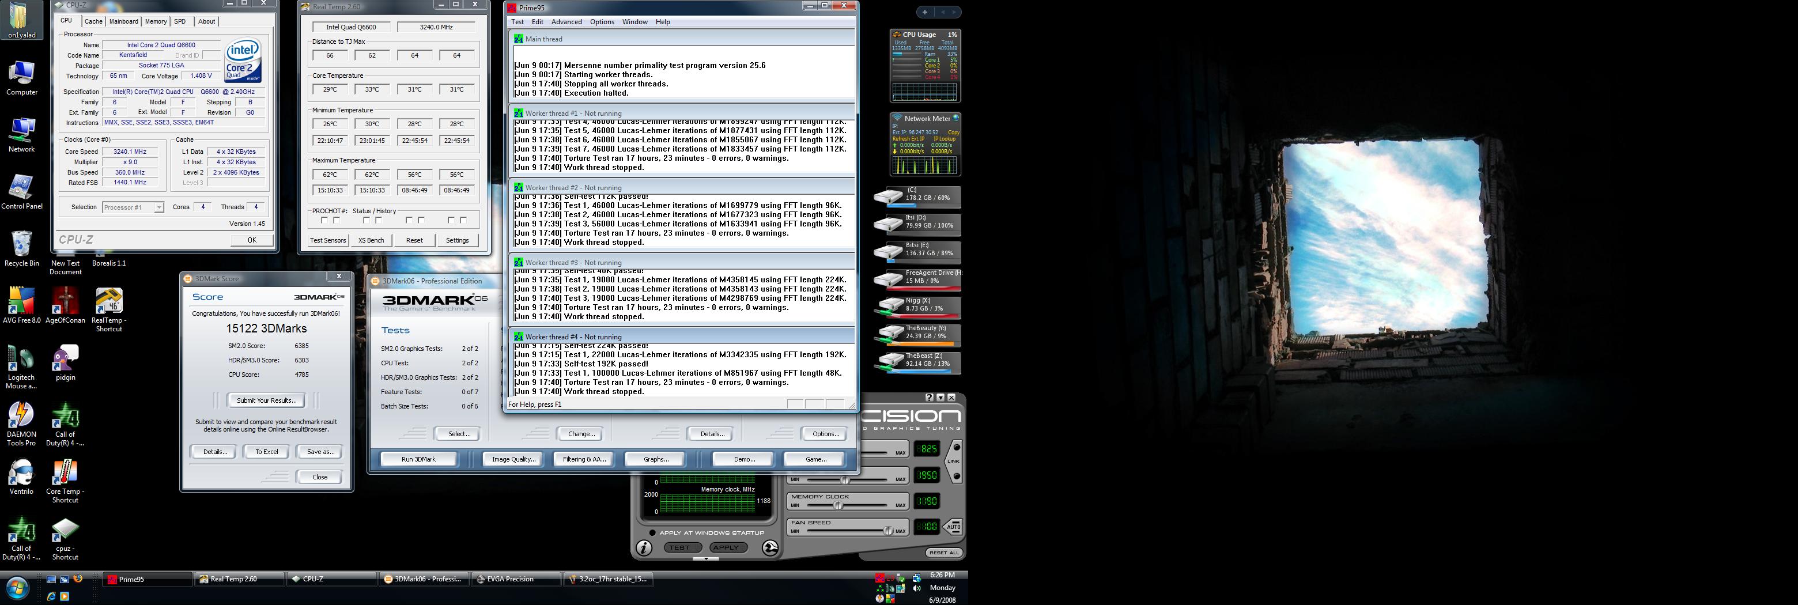Expand the EVGA Precision bottom panel arrow
The width and height of the screenshot is (1798, 605).
tap(706, 558)
